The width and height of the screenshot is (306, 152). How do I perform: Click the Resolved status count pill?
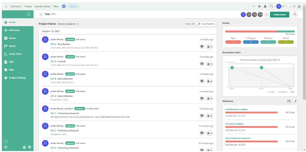[268, 42]
